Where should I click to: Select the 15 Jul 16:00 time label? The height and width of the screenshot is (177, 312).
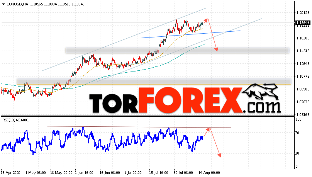pyautogui.click(x=159, y=173)
